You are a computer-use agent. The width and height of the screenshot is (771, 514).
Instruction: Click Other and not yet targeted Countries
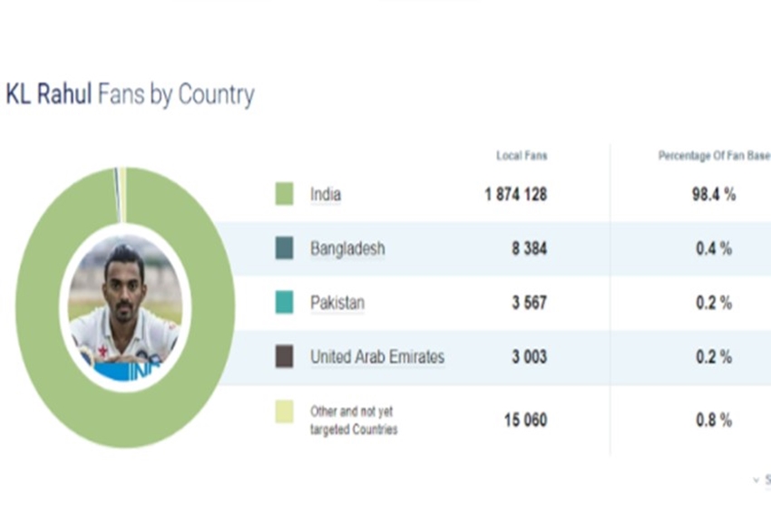354,421
